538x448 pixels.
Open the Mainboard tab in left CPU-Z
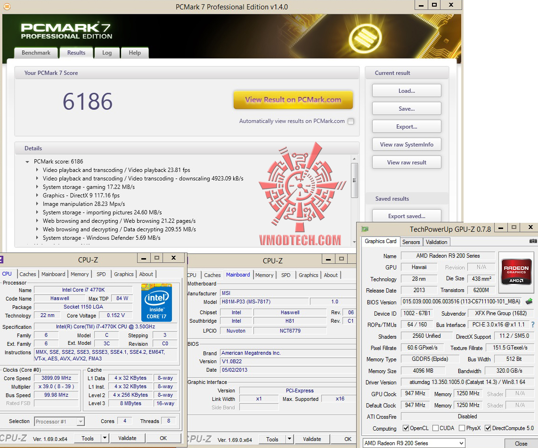[x=53, y=274]
